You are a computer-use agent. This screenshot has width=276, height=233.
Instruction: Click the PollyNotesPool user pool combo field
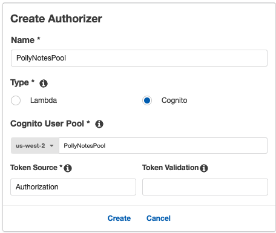pos(163,146)
